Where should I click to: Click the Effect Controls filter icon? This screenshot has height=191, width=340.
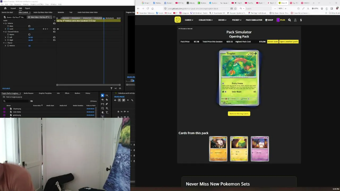coord(111,88)
